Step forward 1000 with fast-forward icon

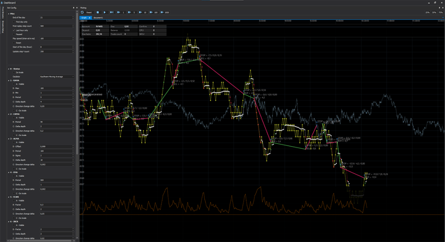pyautogui.click(x=162, y=12)
